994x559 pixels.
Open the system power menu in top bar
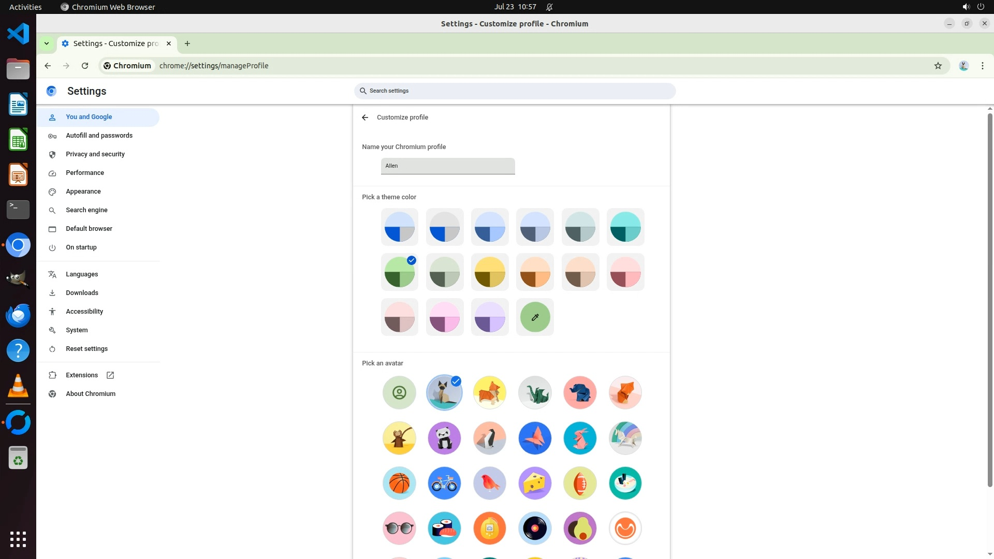pyautogui.click(x=980, y=7)
